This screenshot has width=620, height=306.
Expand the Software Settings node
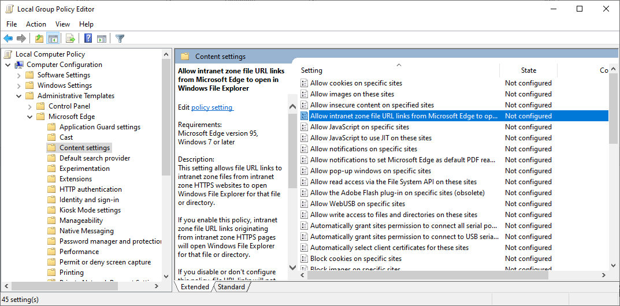coord(19,75)
